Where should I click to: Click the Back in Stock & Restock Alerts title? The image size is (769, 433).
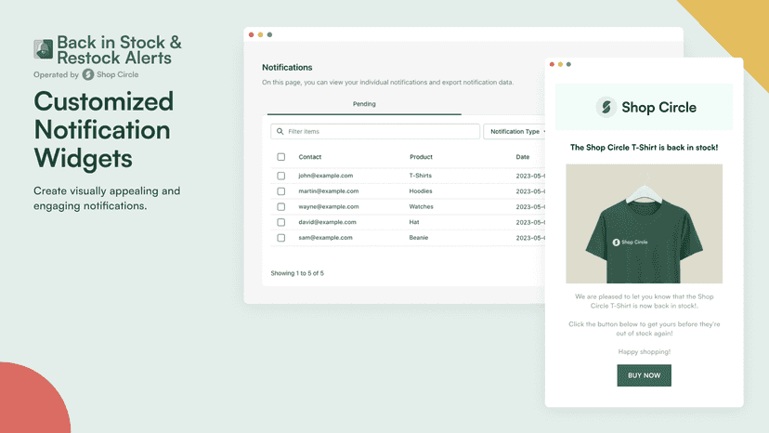pyautogui.click(x=119, y=49)
